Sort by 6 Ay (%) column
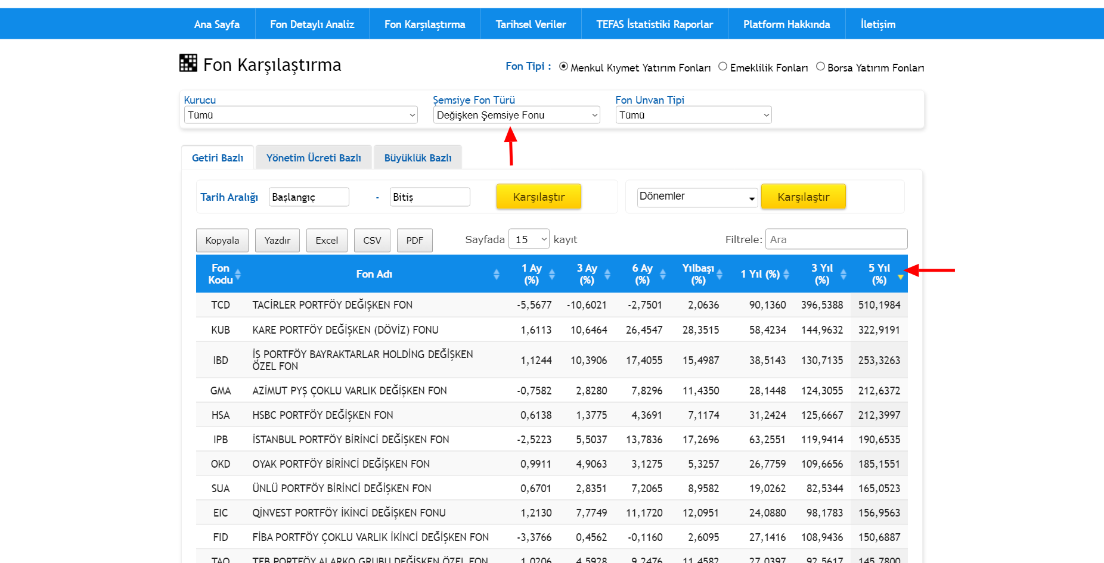This screenshot has height=563, width=1104. pyautogui.click(x=662, y=274)
